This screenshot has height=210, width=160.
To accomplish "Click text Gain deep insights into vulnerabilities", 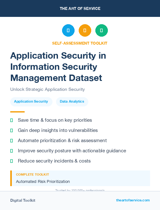I will [58, 130].
